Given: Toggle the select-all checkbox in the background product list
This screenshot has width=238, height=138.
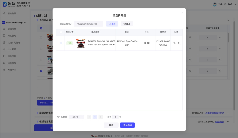Looking at the screenshot, I should (41, 28).
